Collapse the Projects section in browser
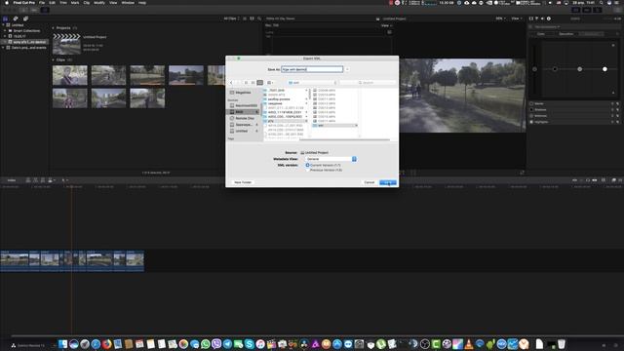Image resolution: width=624 pixels, height=351 pixels. pos(53,28)
